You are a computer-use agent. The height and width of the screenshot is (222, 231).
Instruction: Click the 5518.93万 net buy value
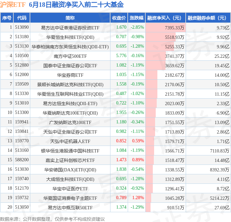coord(175,37)
